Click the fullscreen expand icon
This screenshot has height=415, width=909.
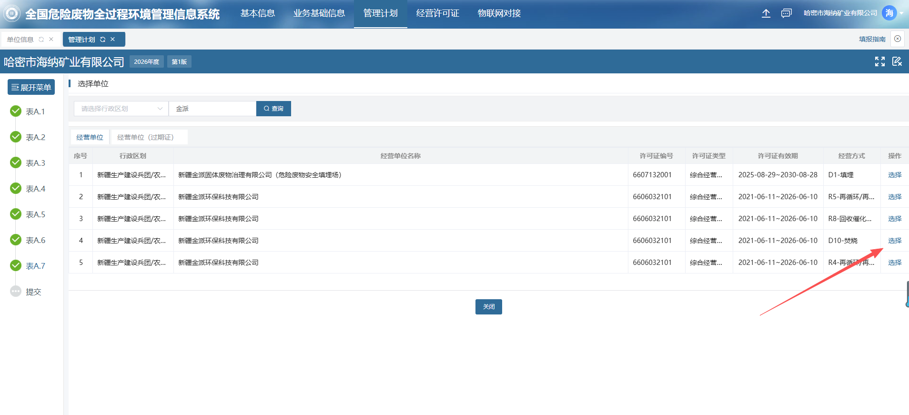click(x=879, y=61)
